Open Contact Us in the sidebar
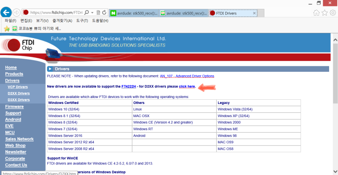Screen dimensions: 338x175 tap(16, 165)
